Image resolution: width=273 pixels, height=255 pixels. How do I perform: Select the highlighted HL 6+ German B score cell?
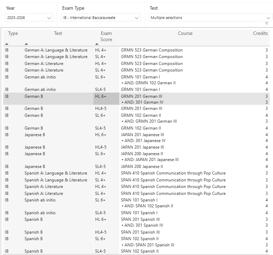[106, 99]
